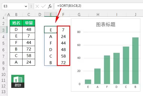This screenshot has width=143, height=96.
Task: Click the Excel 秋叶 logo image
Action: click(18, 81)
